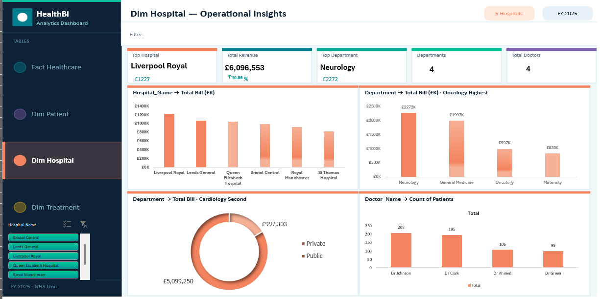The height and width of the screenshot is (299, 600).
Task: Toggle the Queen Elizabeth Hospital slicer item
Action: coord(43,265)
